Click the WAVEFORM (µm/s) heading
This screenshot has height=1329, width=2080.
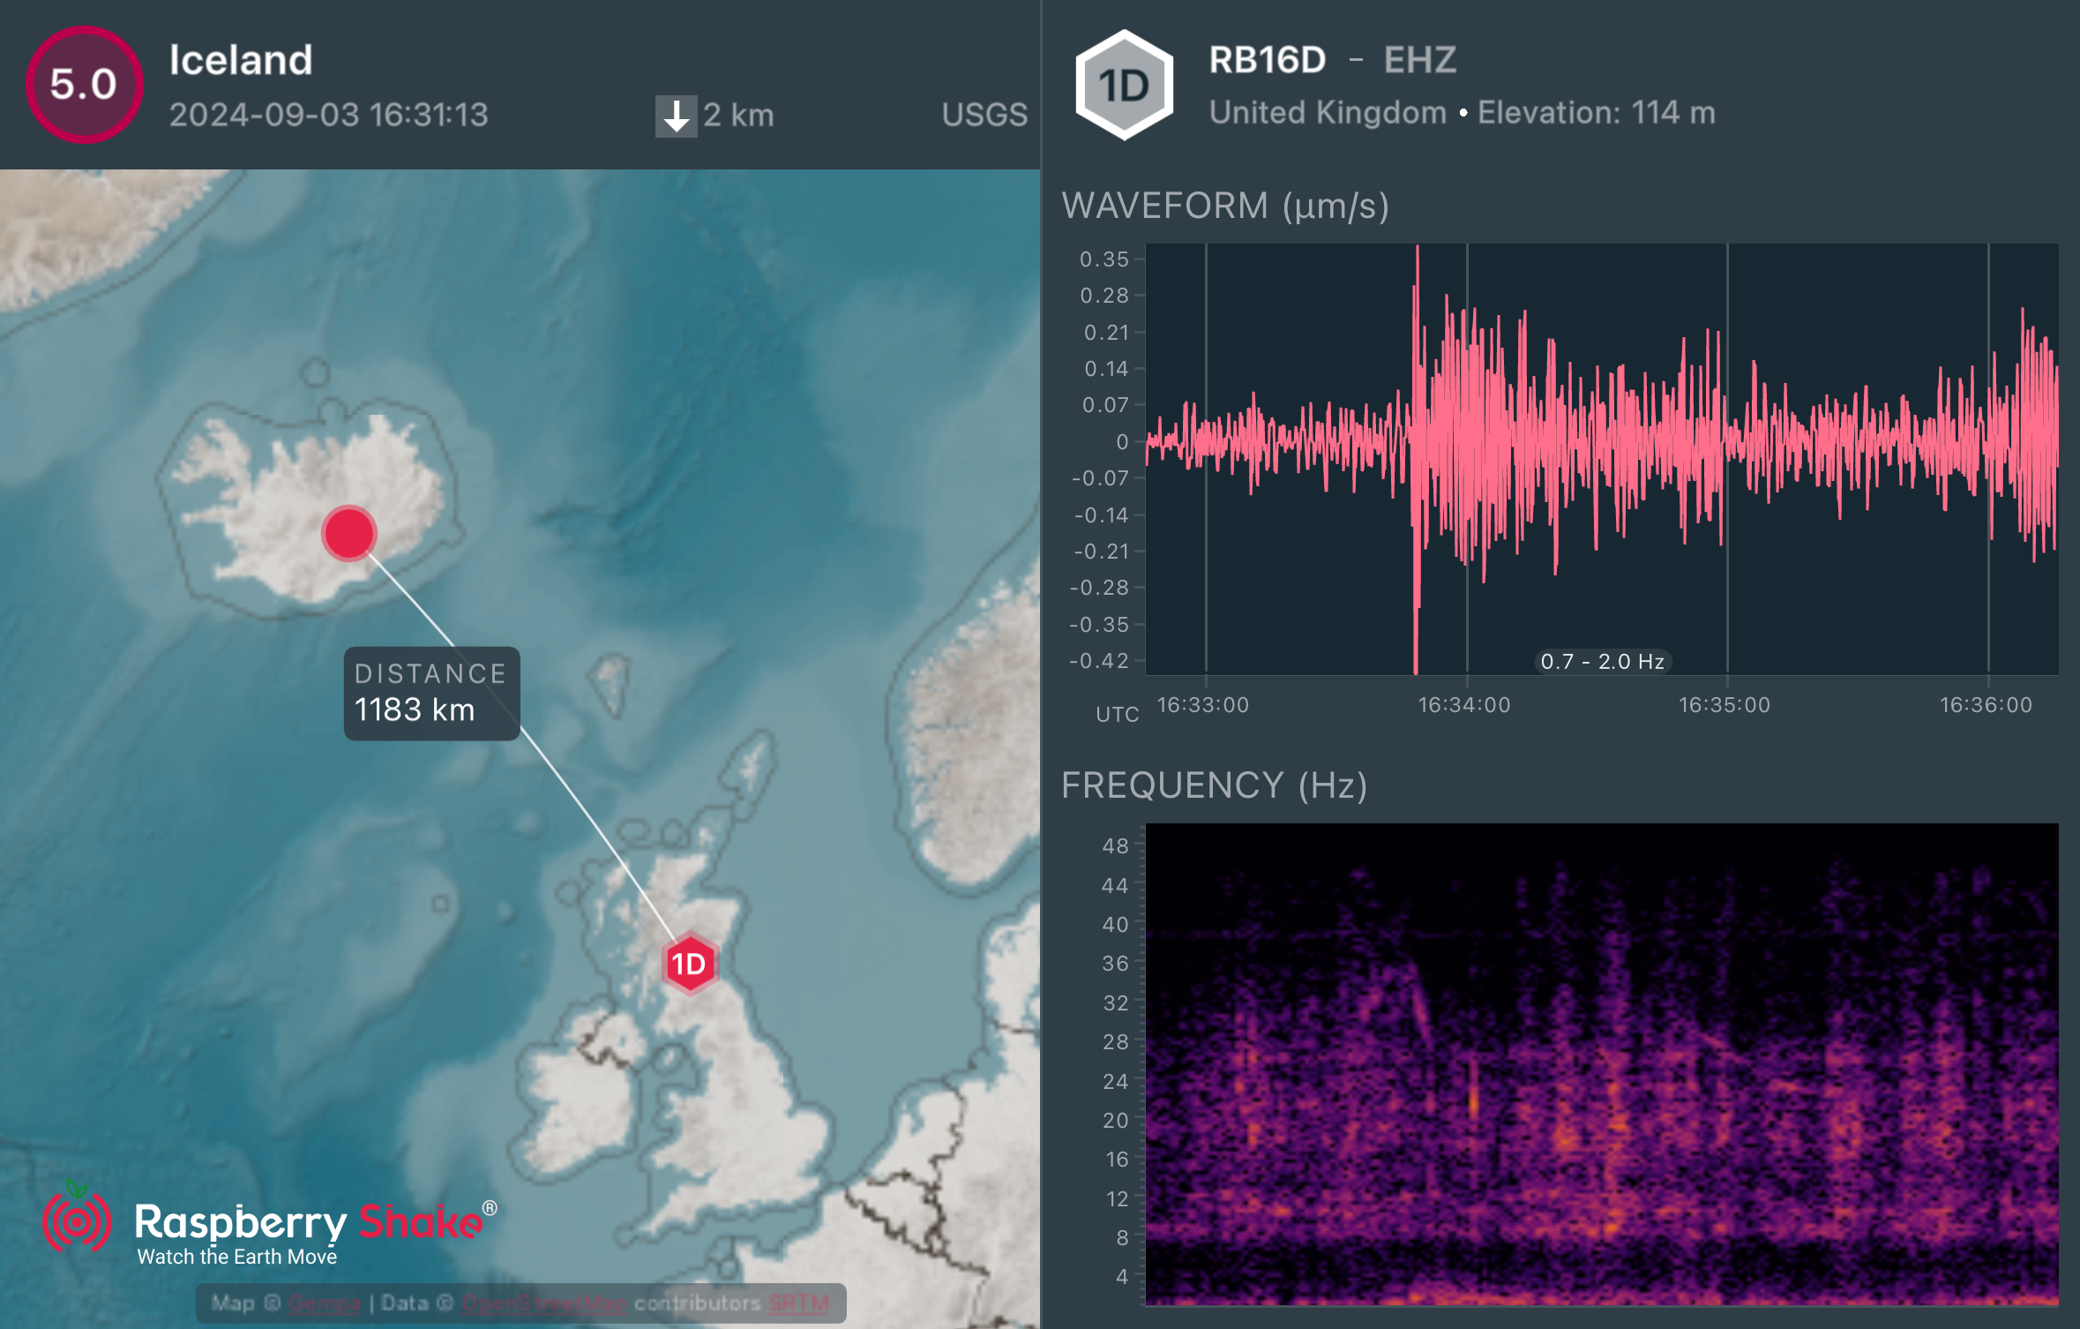point(1225,206)
